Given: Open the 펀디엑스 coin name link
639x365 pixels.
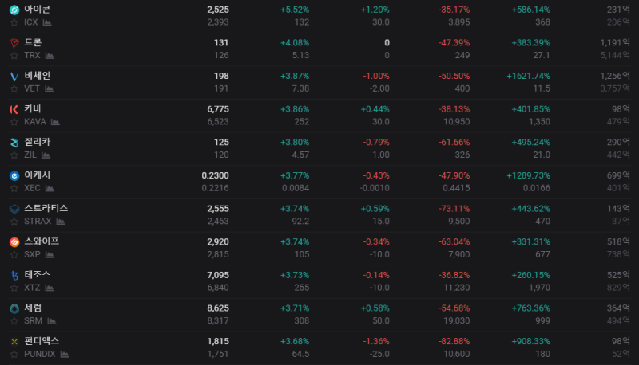Looking at the screenshot, I should (42, 341).
